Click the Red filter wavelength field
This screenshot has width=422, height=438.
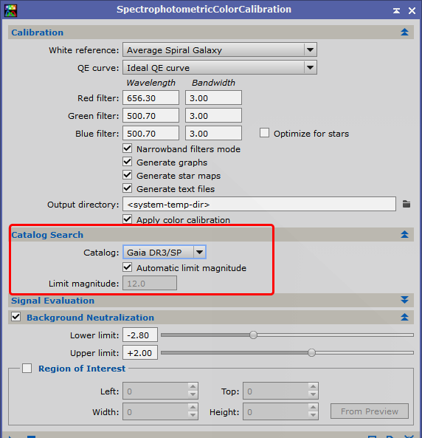151,97
